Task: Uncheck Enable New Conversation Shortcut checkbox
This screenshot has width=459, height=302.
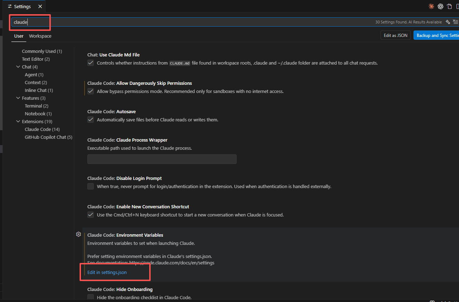Action: [x=91, y=215]
